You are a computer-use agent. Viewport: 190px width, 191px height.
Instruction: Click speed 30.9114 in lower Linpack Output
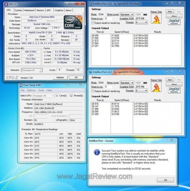point(115,104)
